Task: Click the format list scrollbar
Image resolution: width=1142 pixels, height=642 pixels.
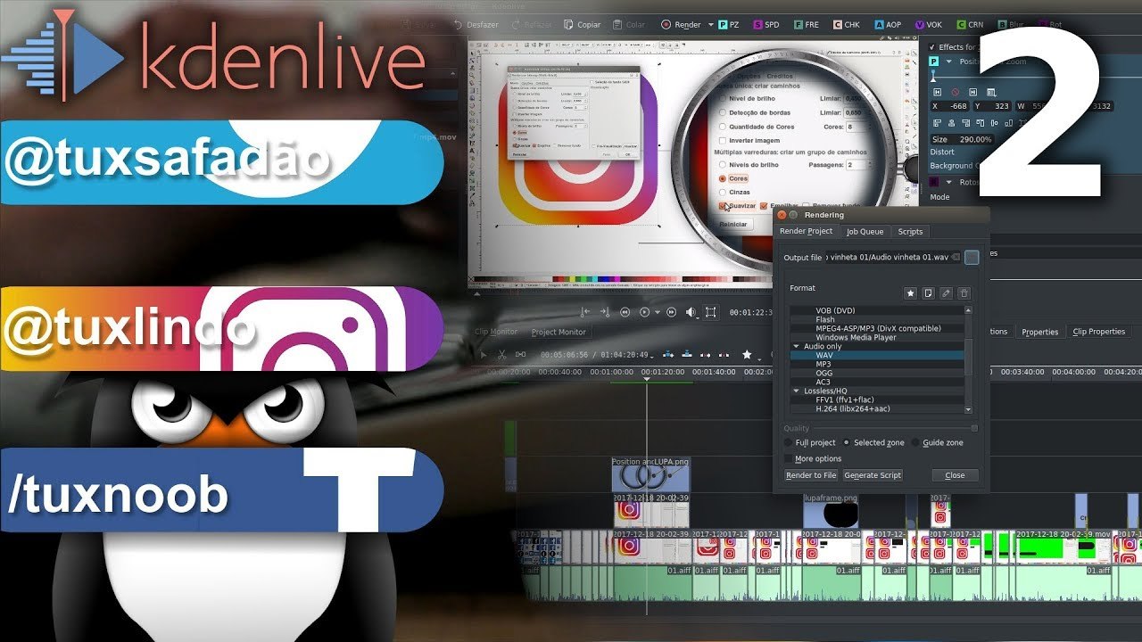Action: click(x=969, y=358)
